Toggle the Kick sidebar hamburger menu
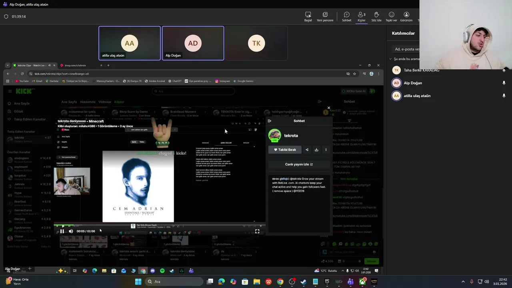 coord(10,91)
